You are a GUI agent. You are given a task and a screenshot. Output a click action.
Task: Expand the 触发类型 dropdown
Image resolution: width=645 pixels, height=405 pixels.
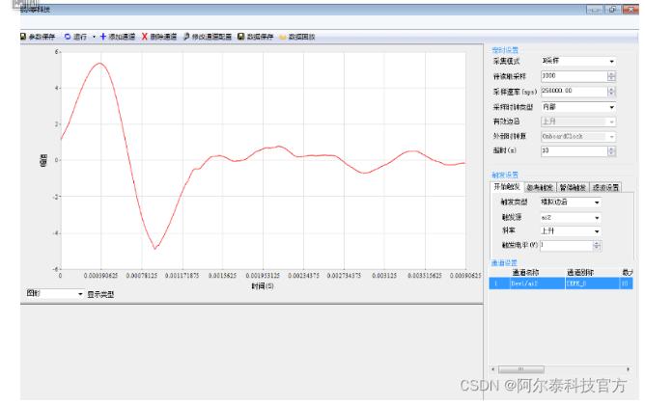pos(570,202)
